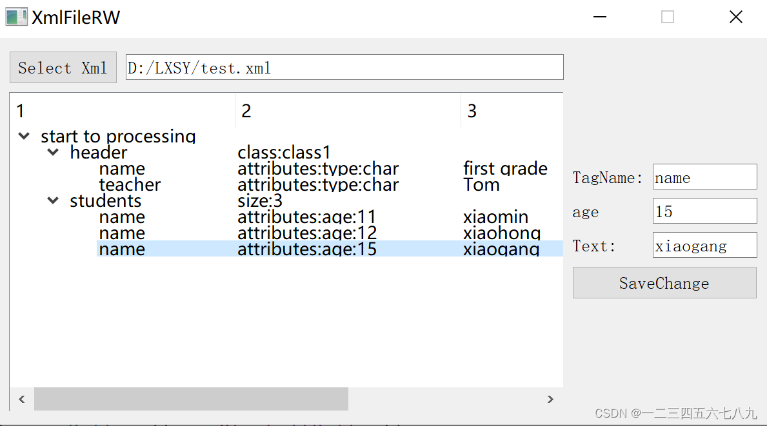The image size is (767, 426).
Task: Click the horizontal scrollbar thumb
Action: pyautogui.click(x=191, y=399)
